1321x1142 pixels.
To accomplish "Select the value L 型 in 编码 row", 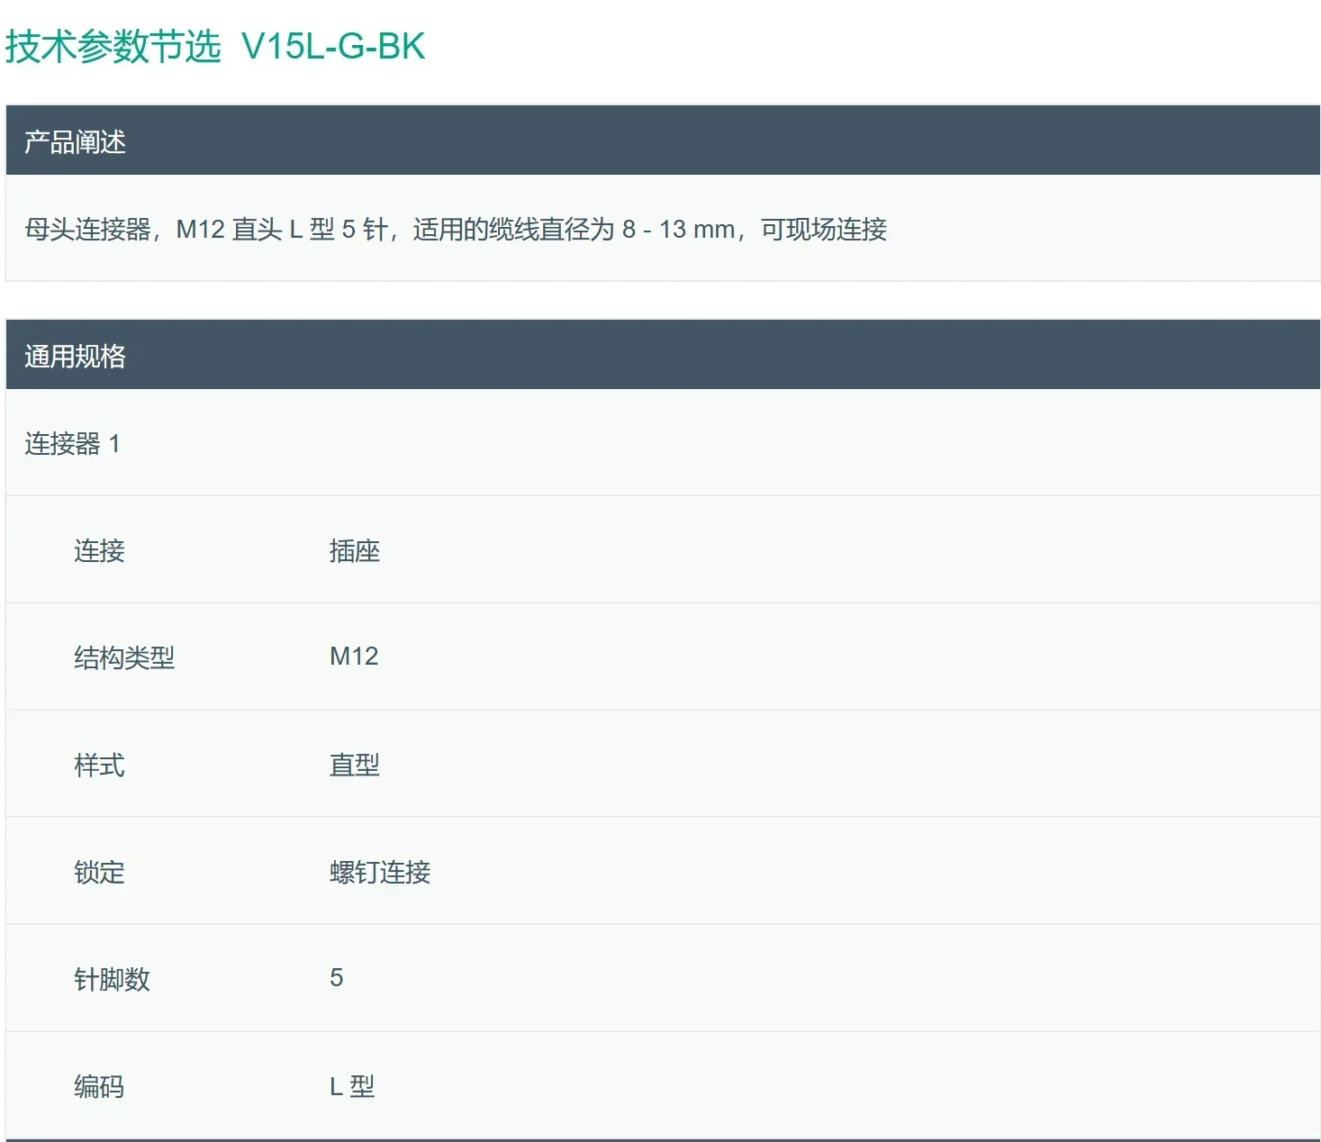I will pos(352,1086).
